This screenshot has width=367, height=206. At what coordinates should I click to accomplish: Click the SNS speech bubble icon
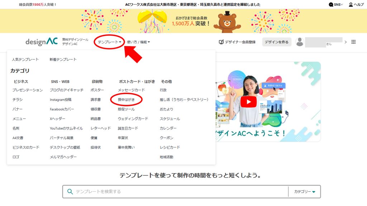[331, 4]
